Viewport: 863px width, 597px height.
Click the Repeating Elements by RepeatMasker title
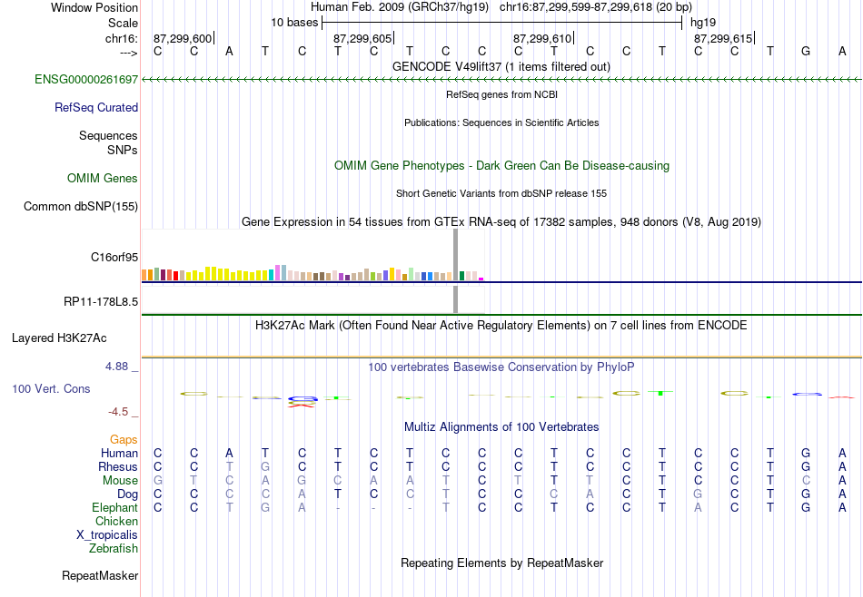tap(501, 563)
